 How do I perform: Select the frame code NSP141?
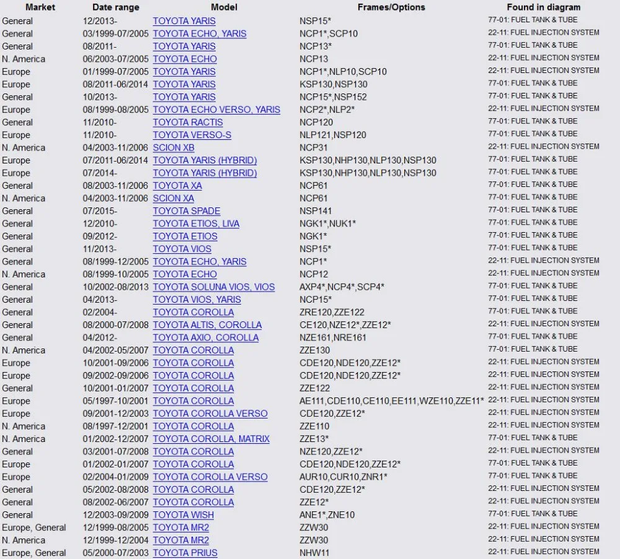pos(316,211)
